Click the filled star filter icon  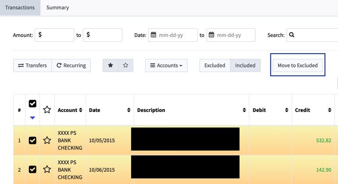click(110, 65)
